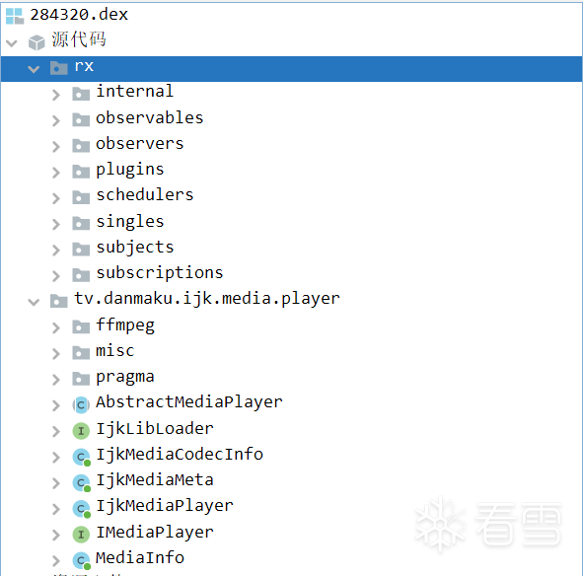Viewport: 583px width, 576px height.
Task: Select the rx package name
Action: point(84,66)
